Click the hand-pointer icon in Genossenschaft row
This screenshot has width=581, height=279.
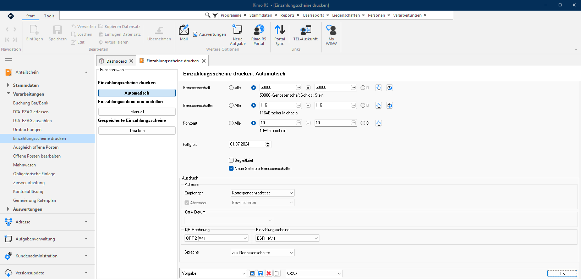378,88
